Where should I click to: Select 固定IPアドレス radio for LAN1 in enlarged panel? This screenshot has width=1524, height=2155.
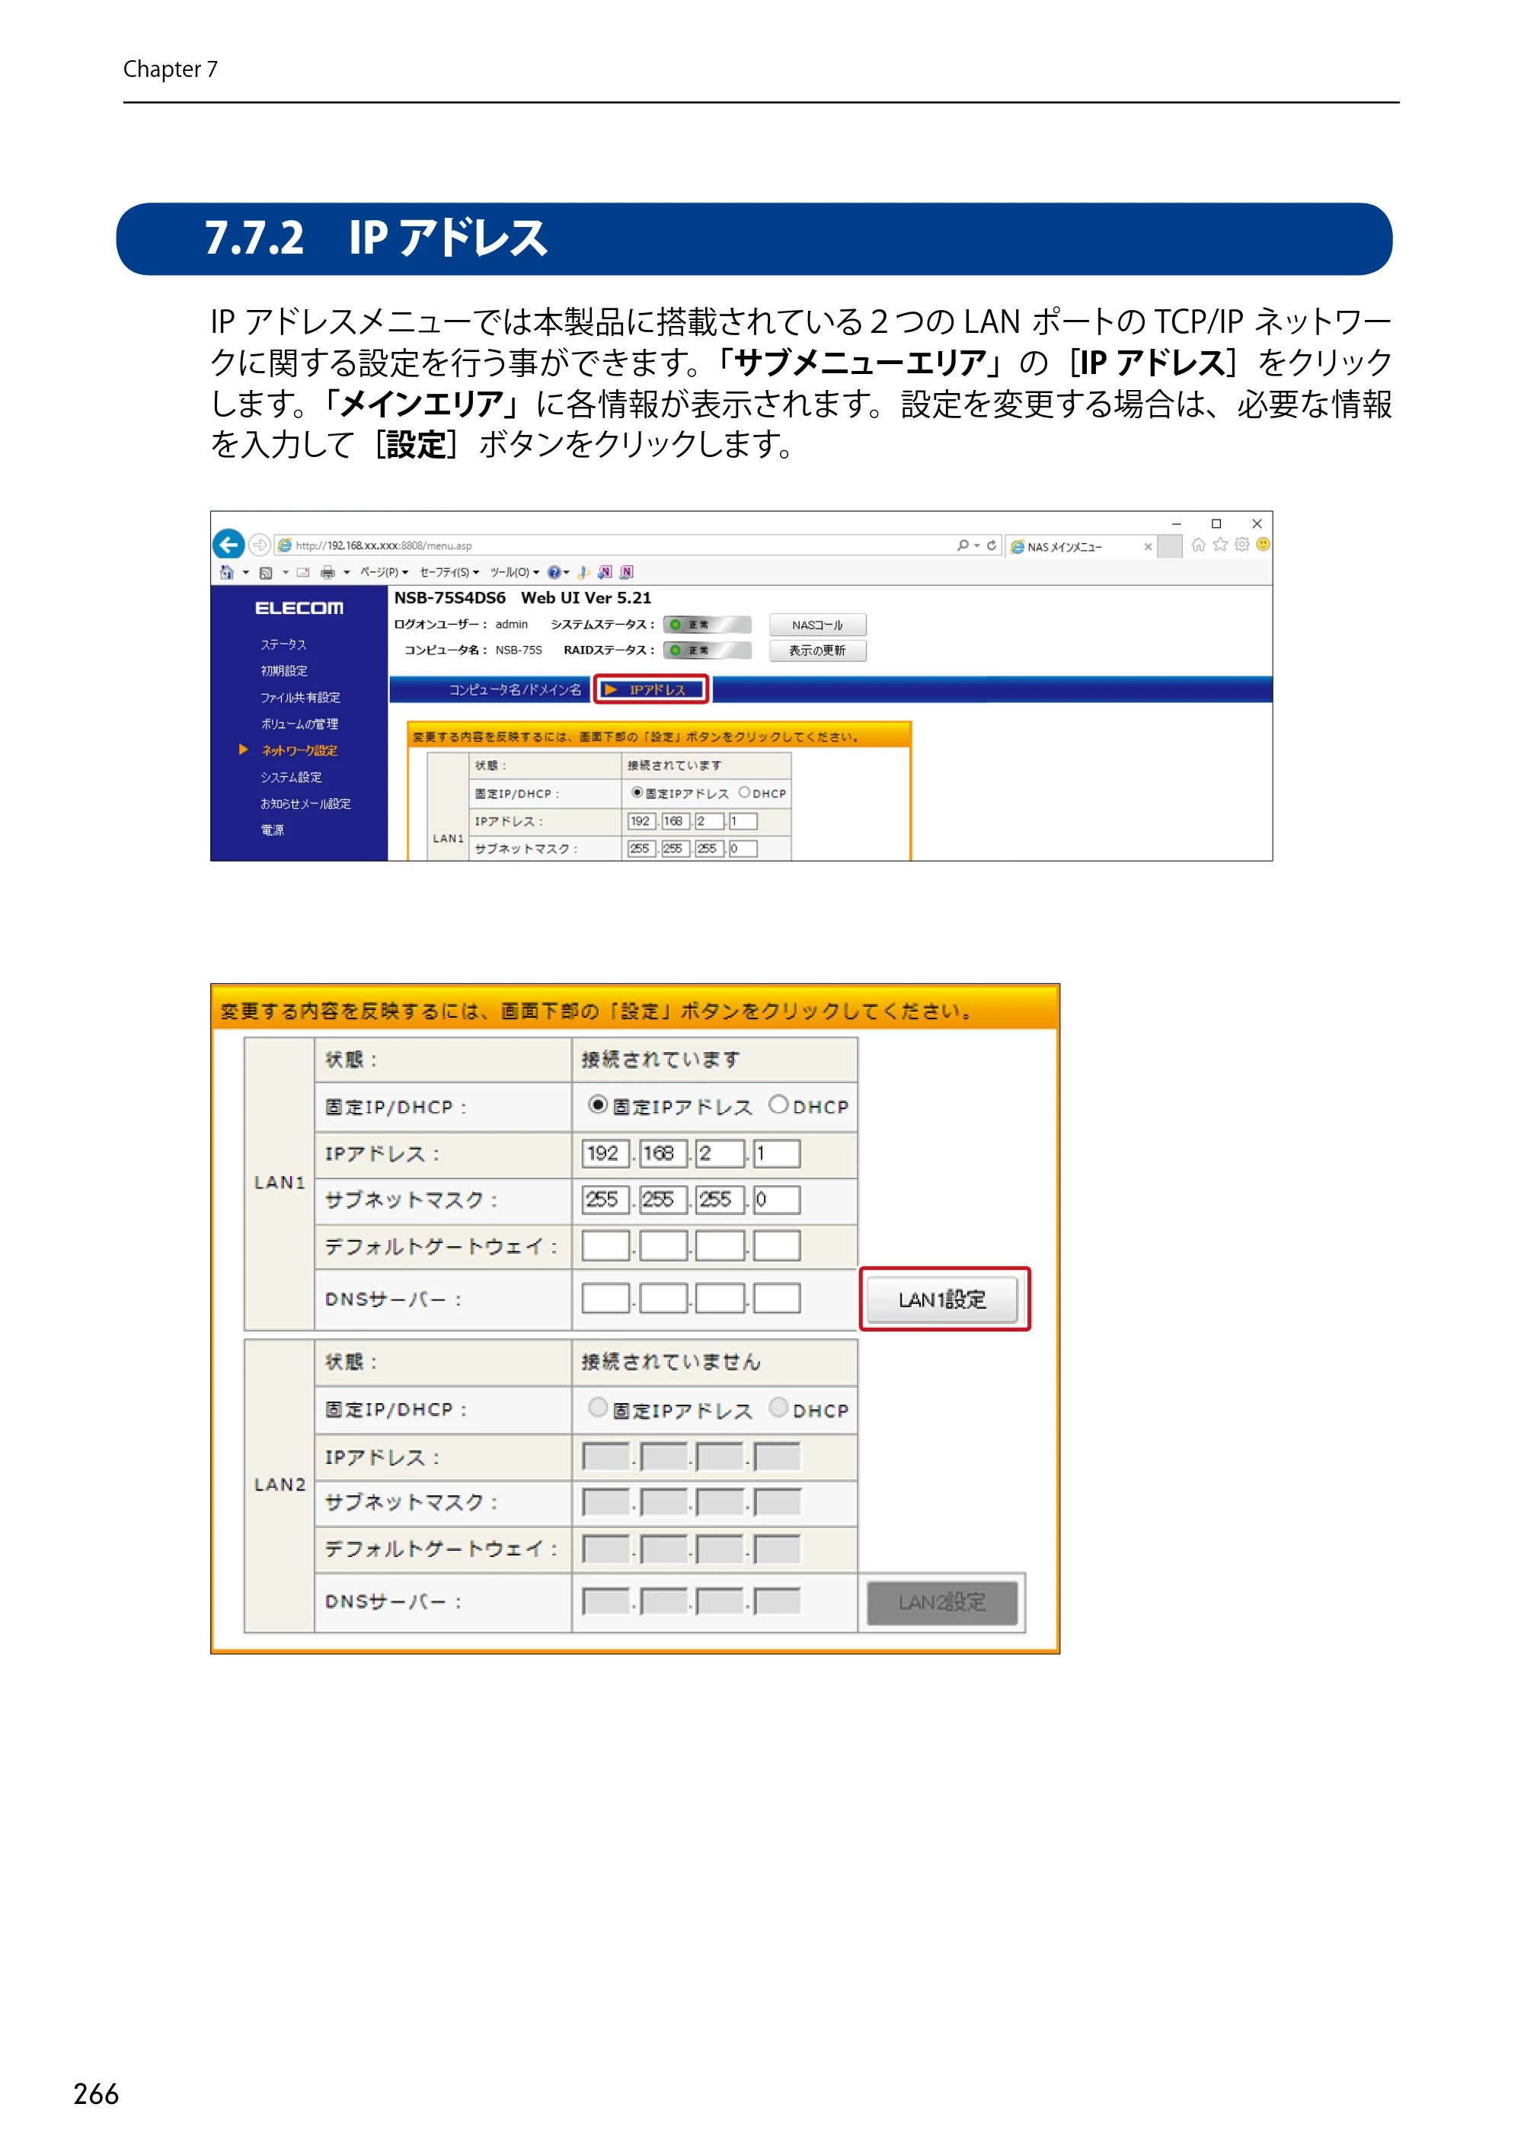pos(597,1105)
